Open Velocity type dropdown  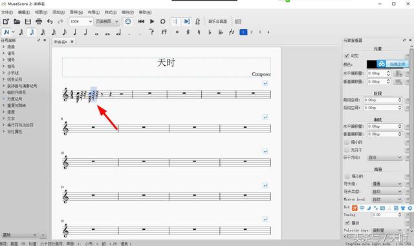387,230
